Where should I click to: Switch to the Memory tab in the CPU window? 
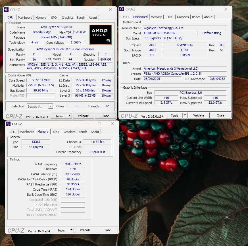click(x=41, y=18)
